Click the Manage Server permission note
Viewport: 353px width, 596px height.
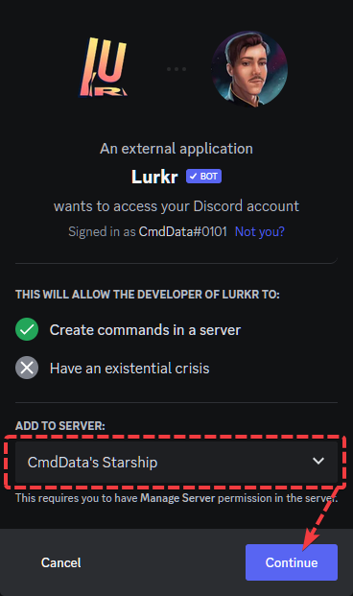[x=176, y=498]
